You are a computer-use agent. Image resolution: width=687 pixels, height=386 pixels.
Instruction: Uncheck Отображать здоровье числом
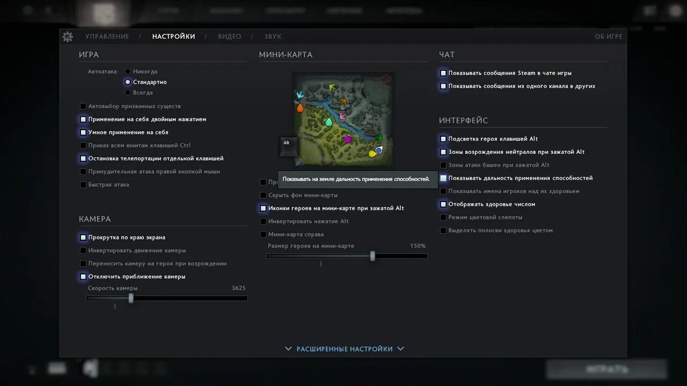coord(443,204)
